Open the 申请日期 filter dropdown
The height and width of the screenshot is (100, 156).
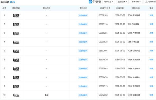click(136, 2)
